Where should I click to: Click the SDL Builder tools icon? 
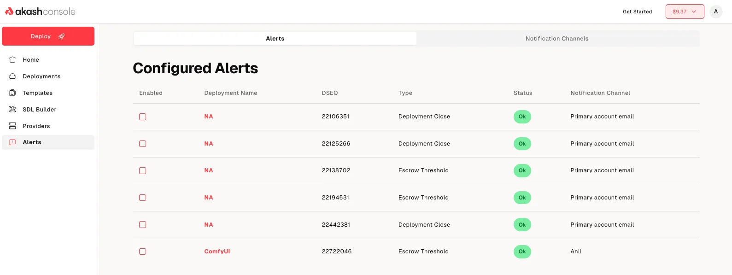coord(12,110)
